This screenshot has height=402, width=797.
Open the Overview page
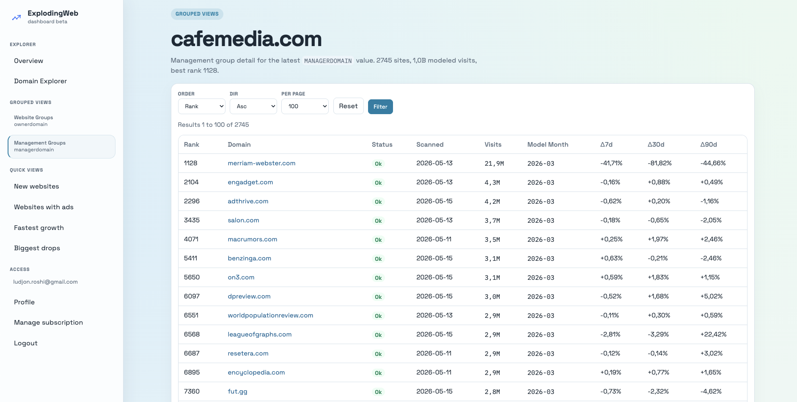point(28,61)
